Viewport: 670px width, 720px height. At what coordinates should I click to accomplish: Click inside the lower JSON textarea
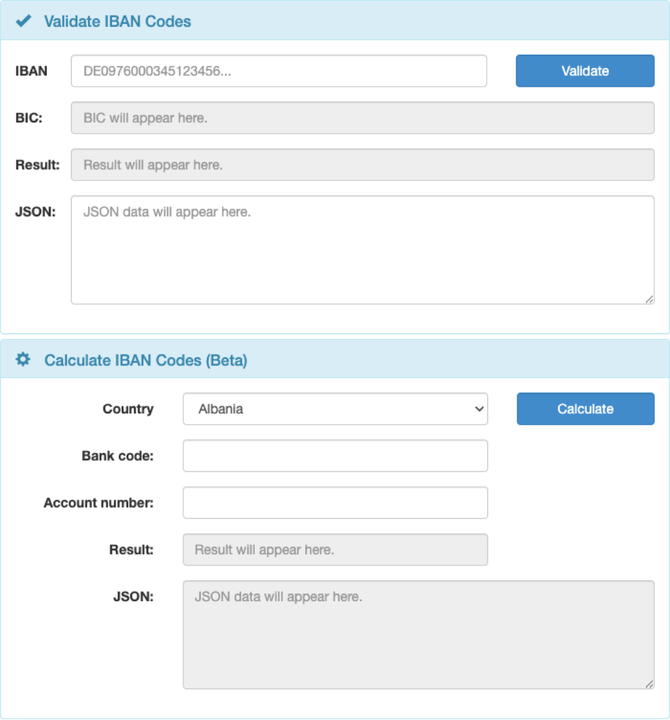(x=418, y=633)
